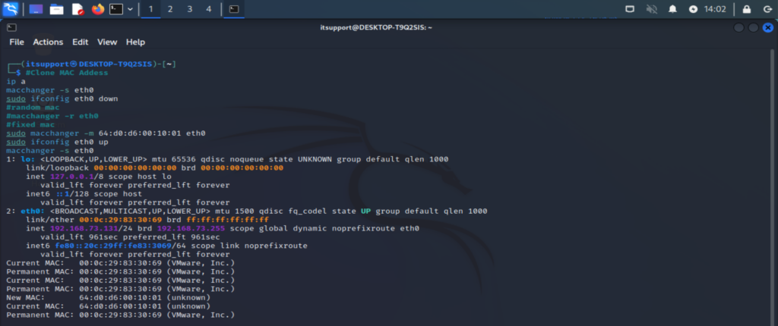Click the '#macchanger -r eth0' line
Viewport: 778px width, 326px height.
click(52, 116)
